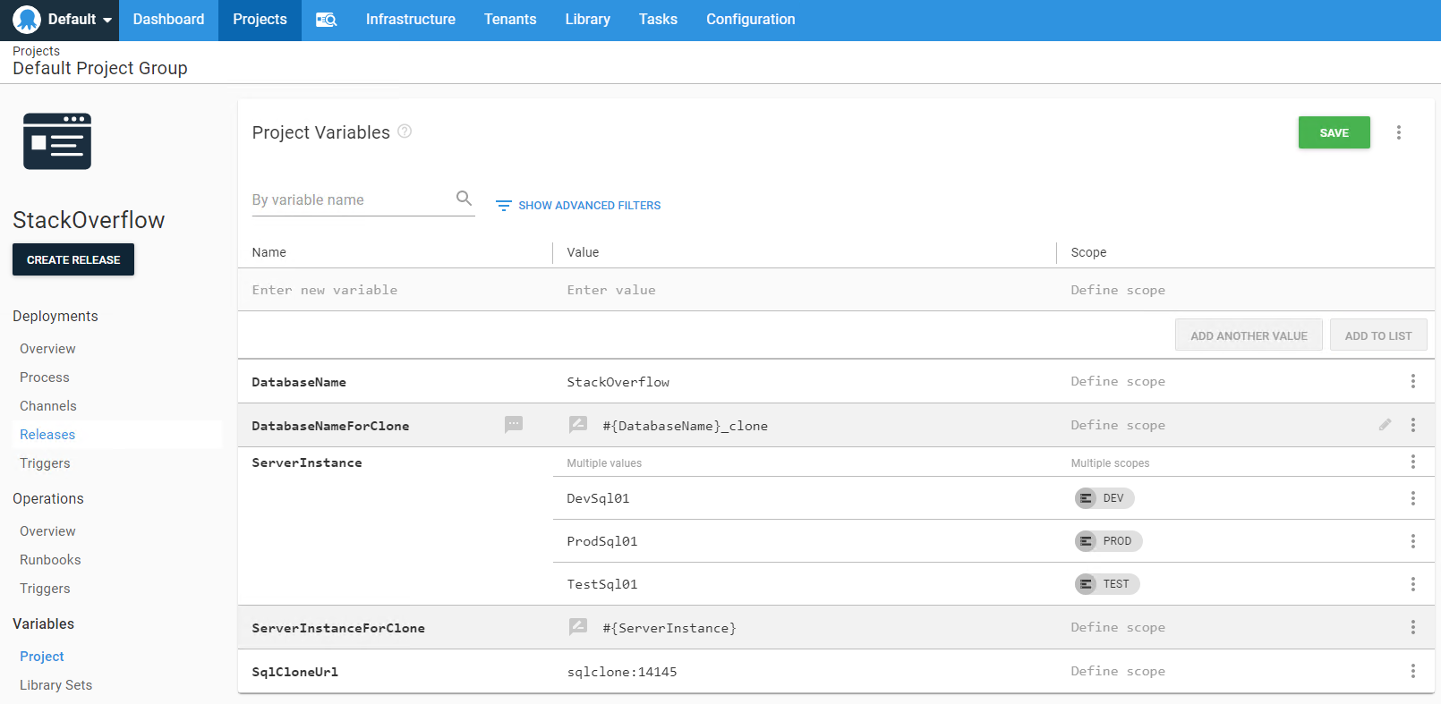Expand Show Advanced Filters
Image resolution: width=1441 pixels, height=704 pixels.
[578, 206]
